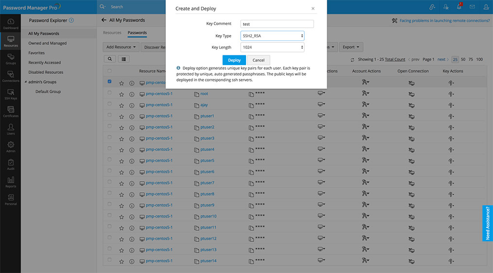
Task: Check the ptuser14 row checkbox
Action: click(x=109, y=260)
